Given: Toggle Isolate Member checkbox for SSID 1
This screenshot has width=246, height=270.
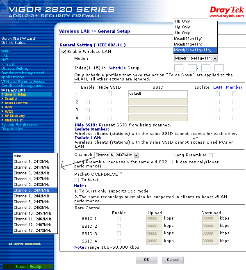Looking at the screenshot, I should click(234, 94).
